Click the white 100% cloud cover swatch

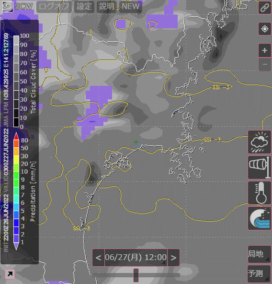(16, 40)
